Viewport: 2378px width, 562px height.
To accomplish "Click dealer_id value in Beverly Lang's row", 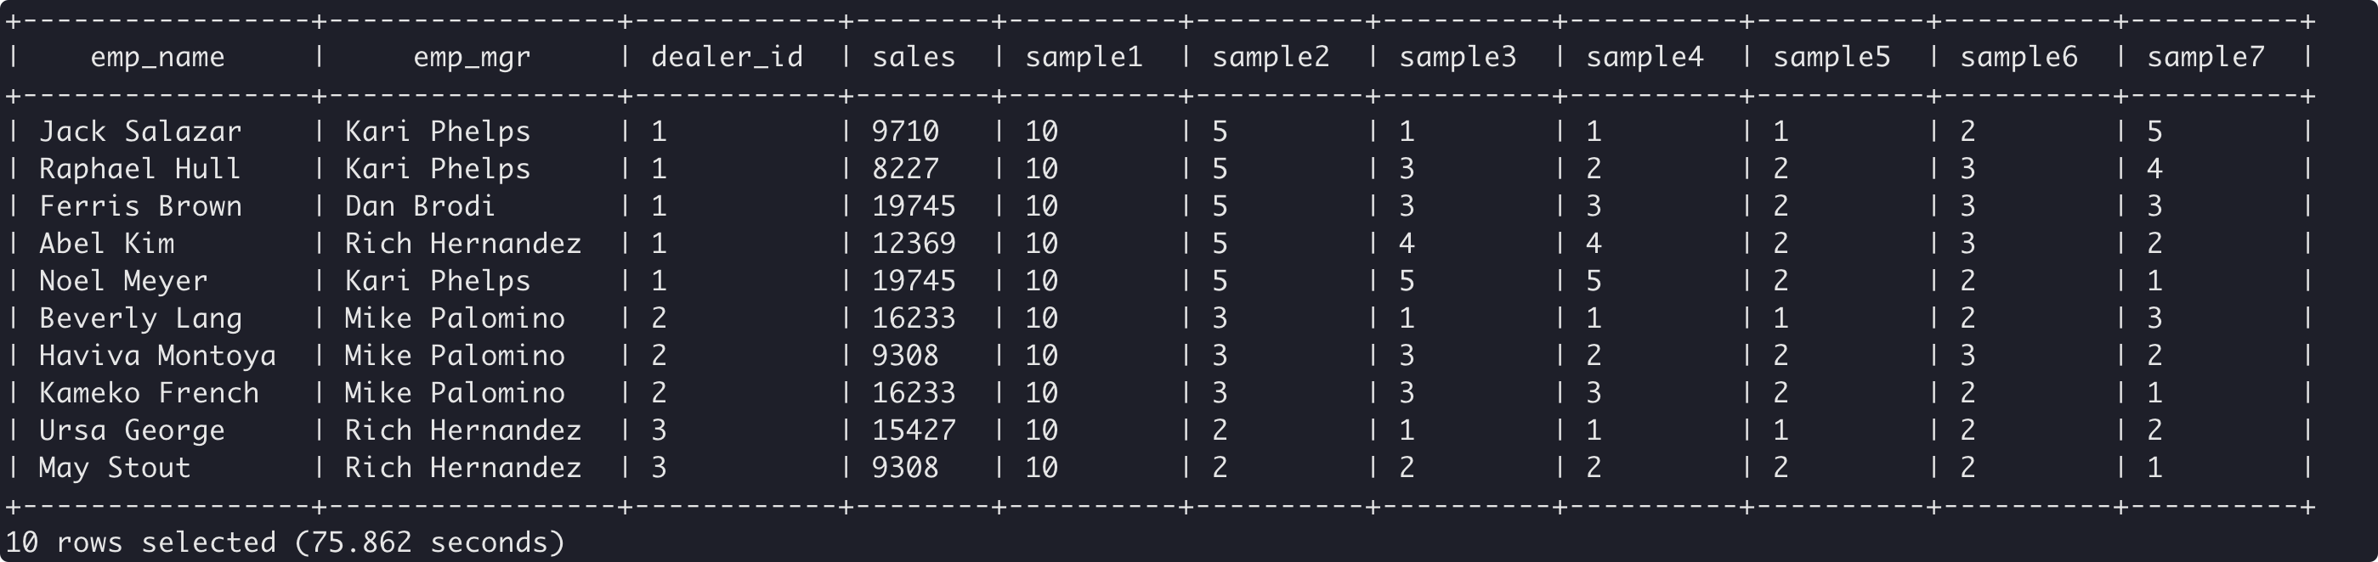I will pyautogui.click(x=658, y=318).
